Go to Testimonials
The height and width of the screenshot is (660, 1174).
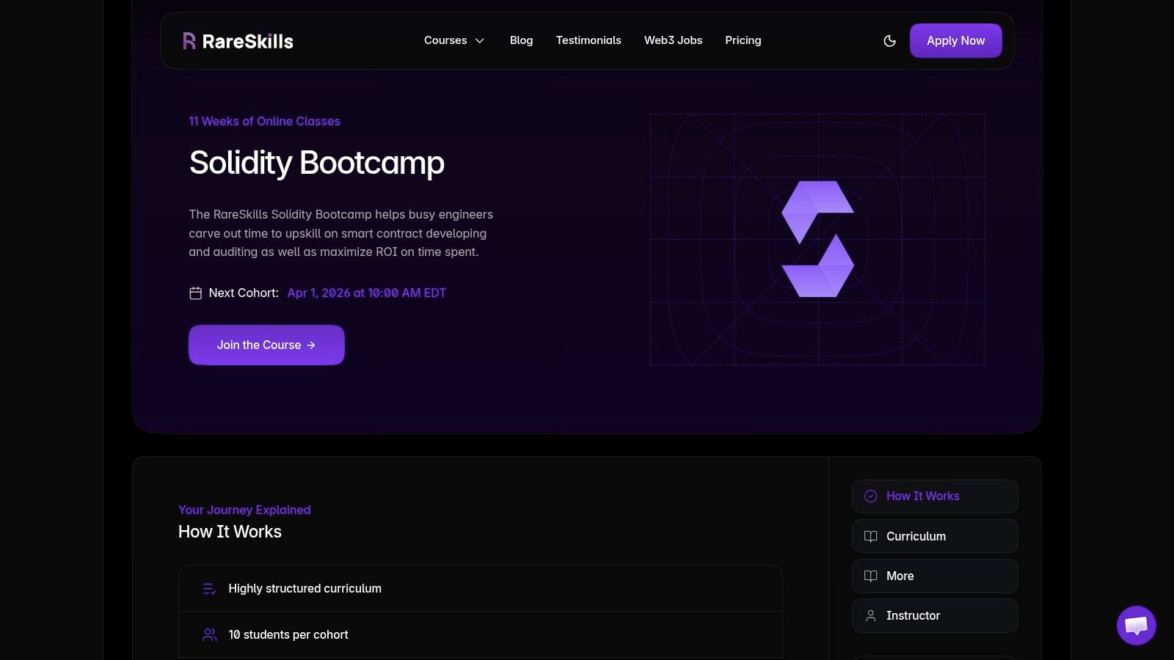click(588, 40)
